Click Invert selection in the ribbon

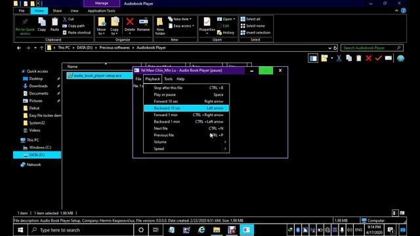coord(255,33)
